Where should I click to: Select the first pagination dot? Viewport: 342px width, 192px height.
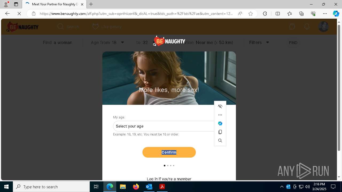pos(165,166)
